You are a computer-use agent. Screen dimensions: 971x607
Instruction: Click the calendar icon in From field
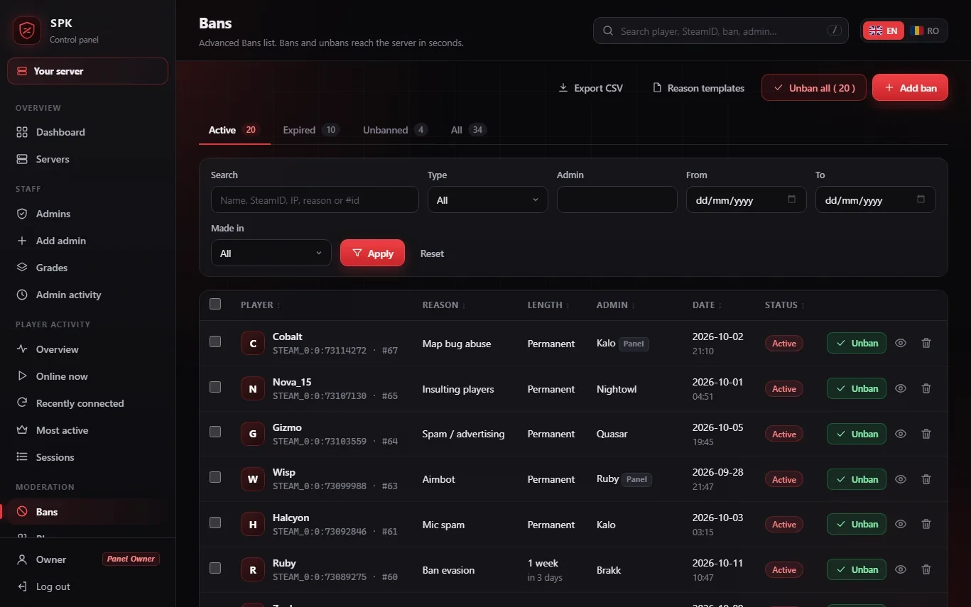792,199
